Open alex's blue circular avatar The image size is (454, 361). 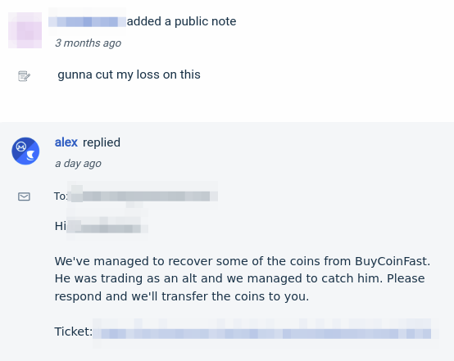(x=25, y=151)
